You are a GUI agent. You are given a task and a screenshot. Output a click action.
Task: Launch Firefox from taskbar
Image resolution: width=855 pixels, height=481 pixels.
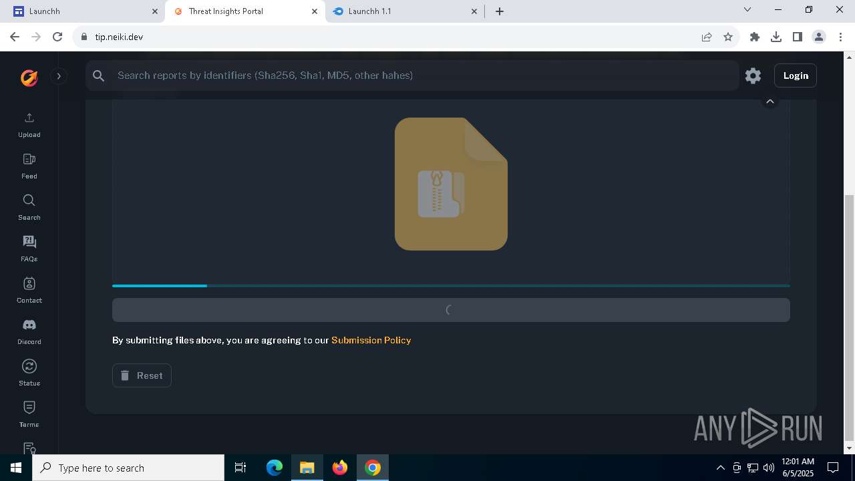click(x=340, y=468)
